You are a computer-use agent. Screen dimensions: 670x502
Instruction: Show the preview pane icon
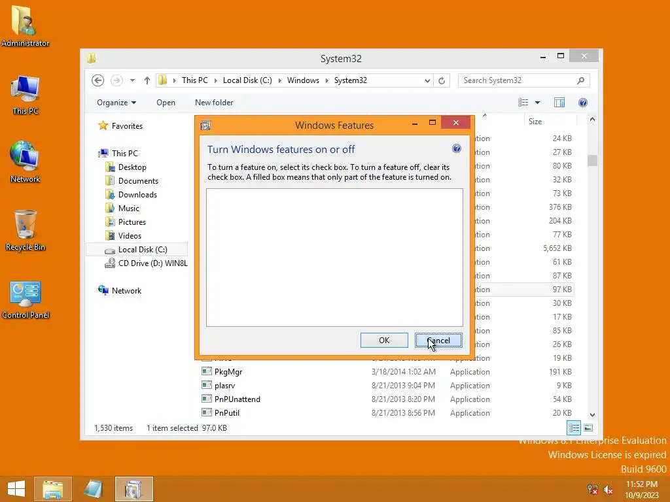559,103
